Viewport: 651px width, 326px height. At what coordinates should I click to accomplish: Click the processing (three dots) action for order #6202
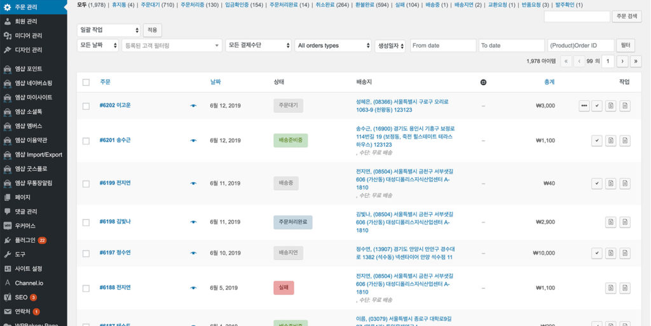coord(584,106)
